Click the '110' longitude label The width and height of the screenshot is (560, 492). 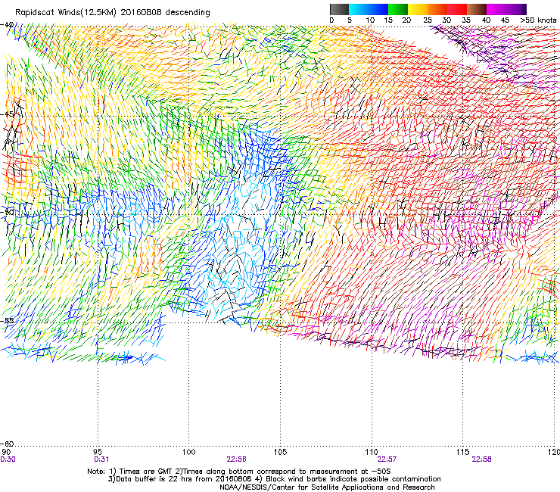(372, 452)
